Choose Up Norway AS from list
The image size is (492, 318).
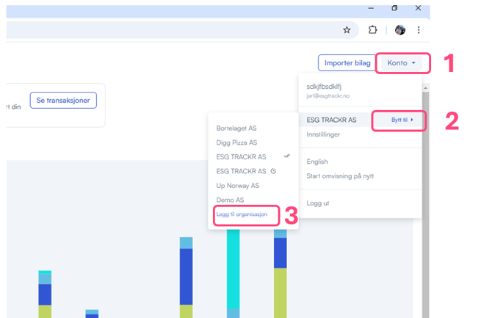[237, 186]
